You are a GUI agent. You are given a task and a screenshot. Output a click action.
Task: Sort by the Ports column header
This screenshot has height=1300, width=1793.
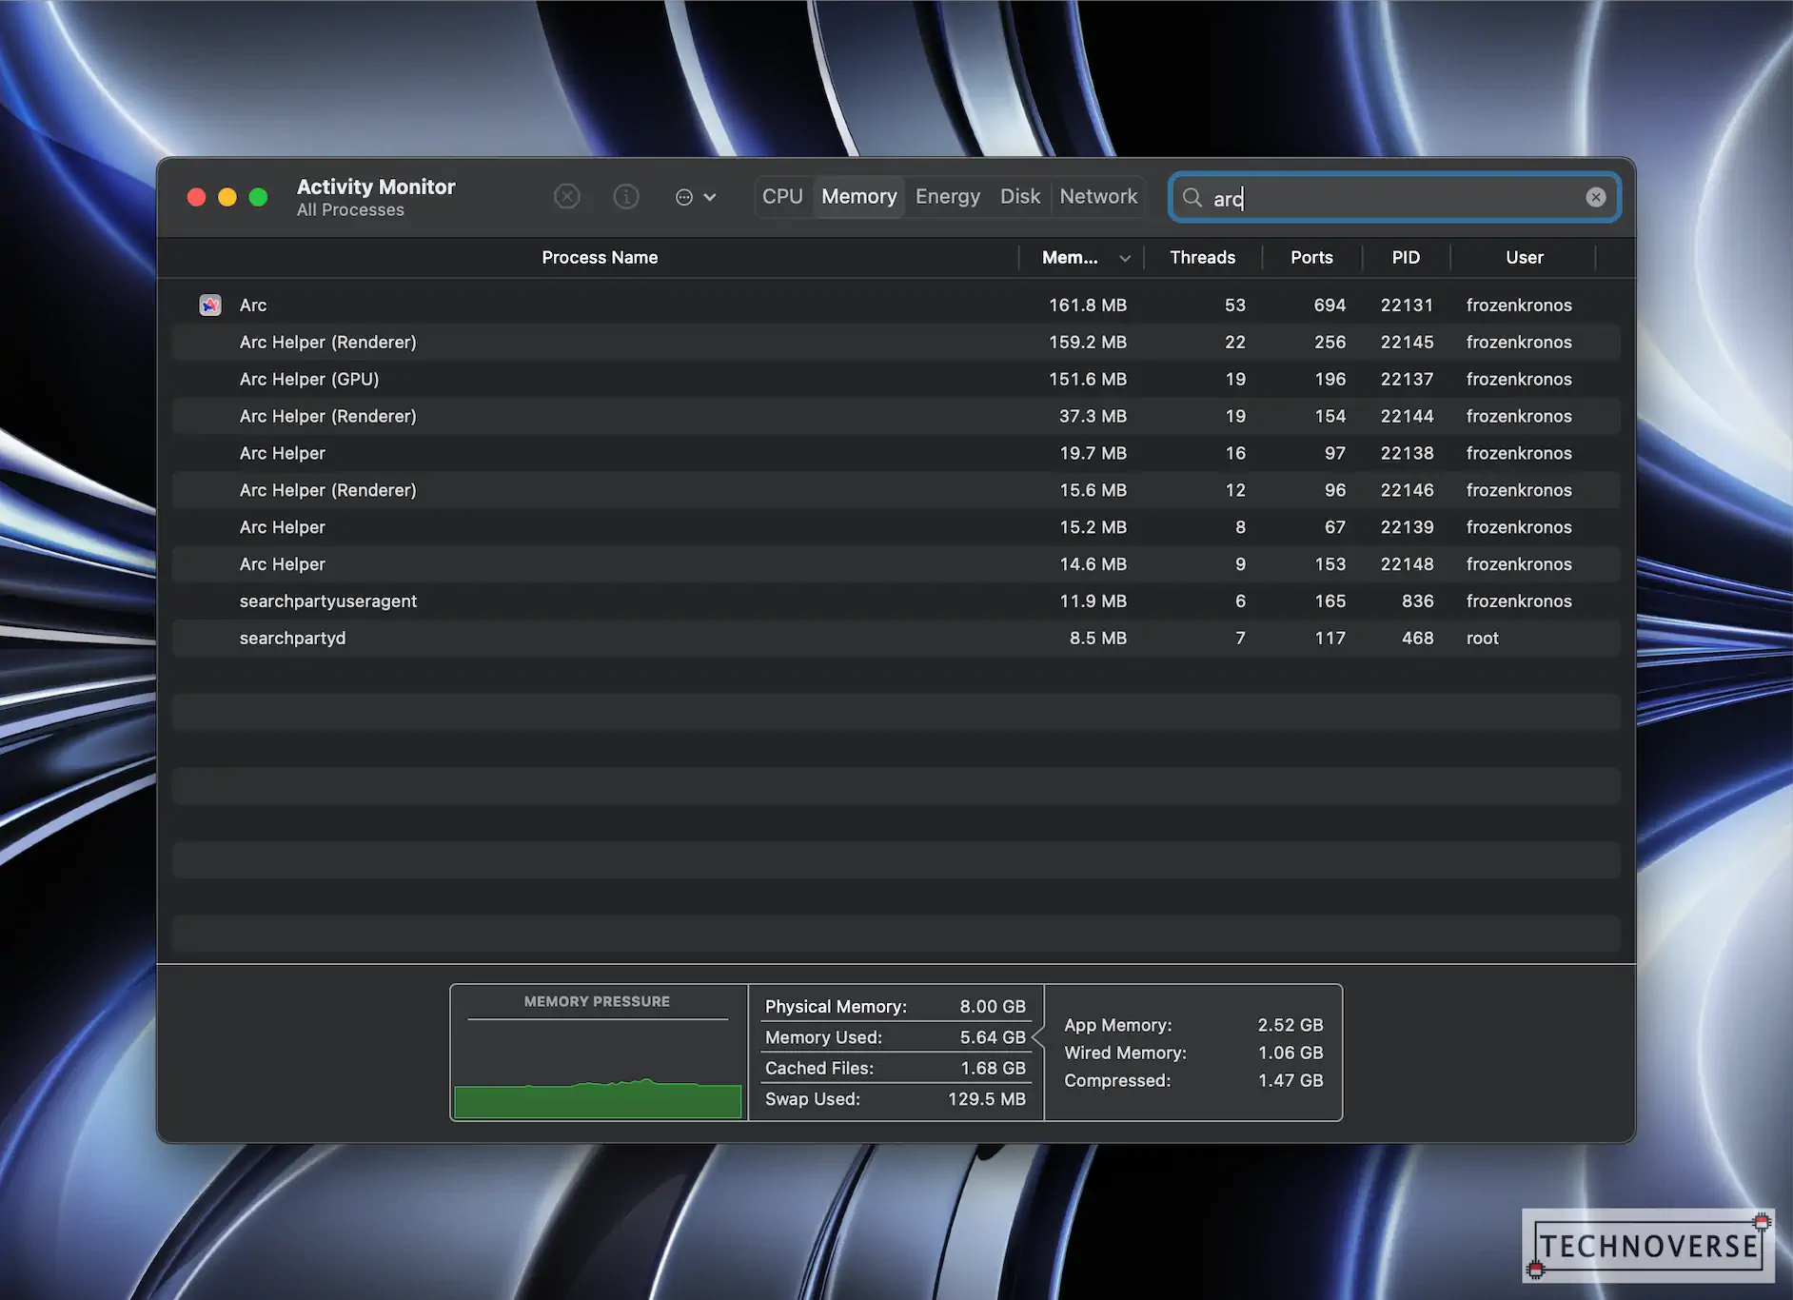1311,258
